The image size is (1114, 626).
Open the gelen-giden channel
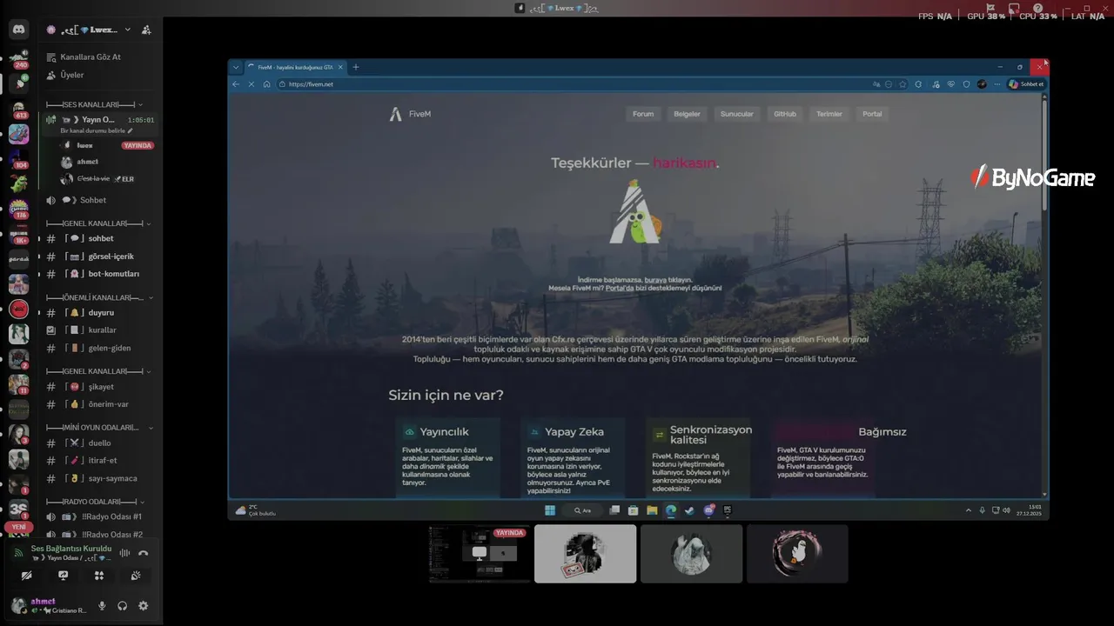[99, 348]
